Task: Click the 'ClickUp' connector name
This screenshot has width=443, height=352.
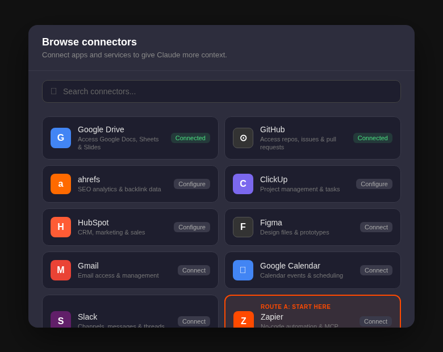Action: click(x=274, y=179)
